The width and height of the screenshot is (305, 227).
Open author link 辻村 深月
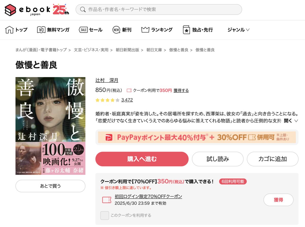click(107, 80)
